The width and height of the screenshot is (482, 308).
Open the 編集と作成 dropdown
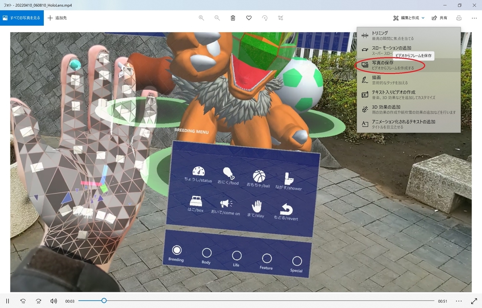[x=408, y=18]
